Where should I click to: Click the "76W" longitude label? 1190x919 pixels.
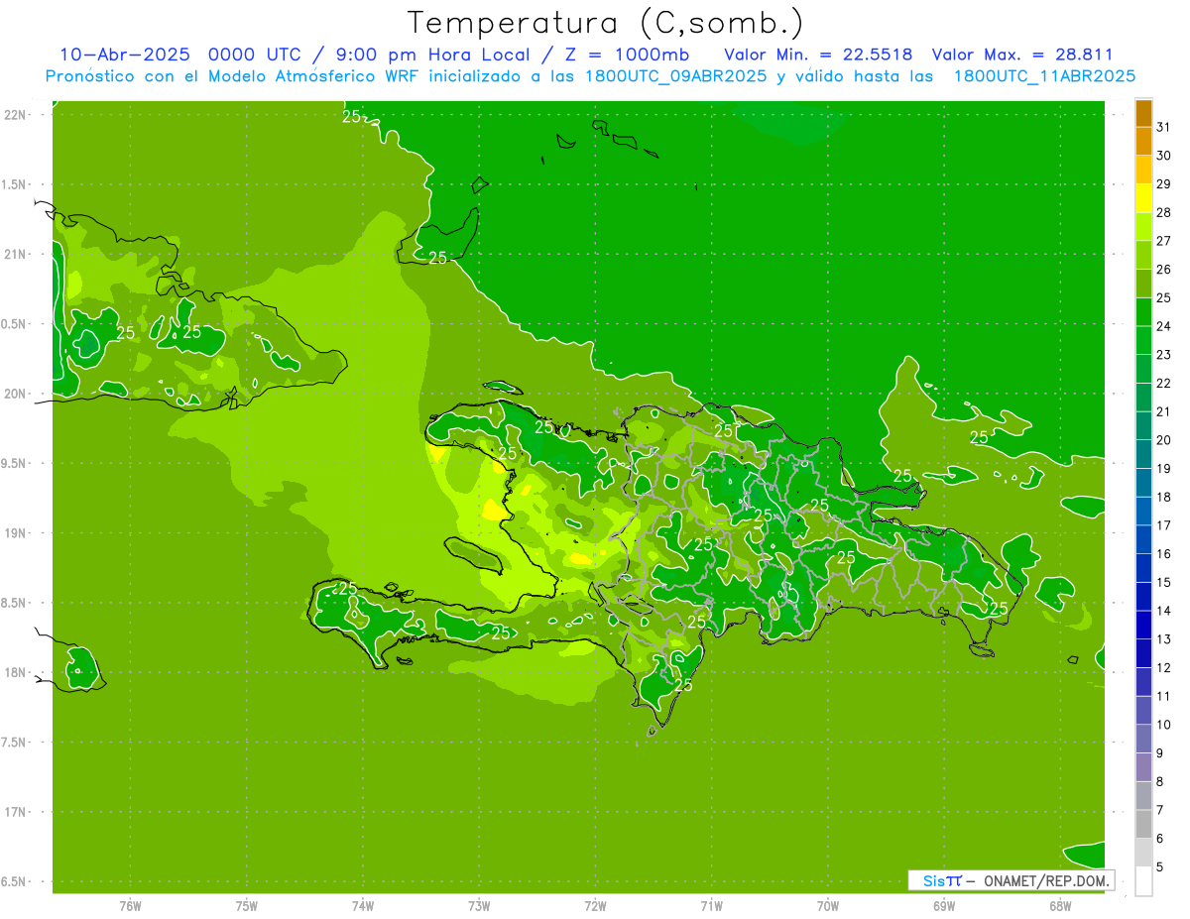[x=130, y=905]
